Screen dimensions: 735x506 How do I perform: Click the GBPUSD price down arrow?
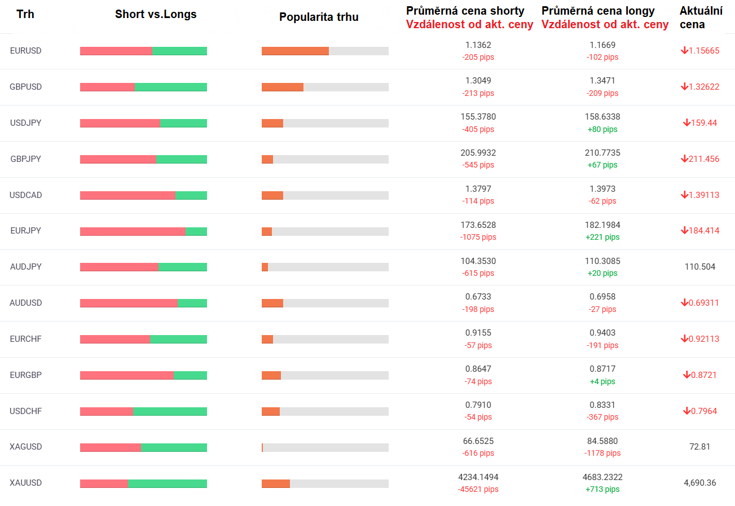(684, 87)
